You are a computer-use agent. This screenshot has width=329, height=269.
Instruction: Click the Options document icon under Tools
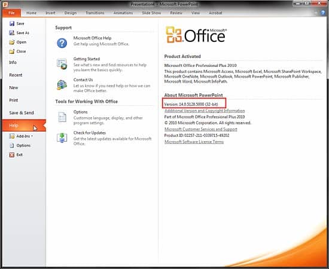tap(62, 117)
